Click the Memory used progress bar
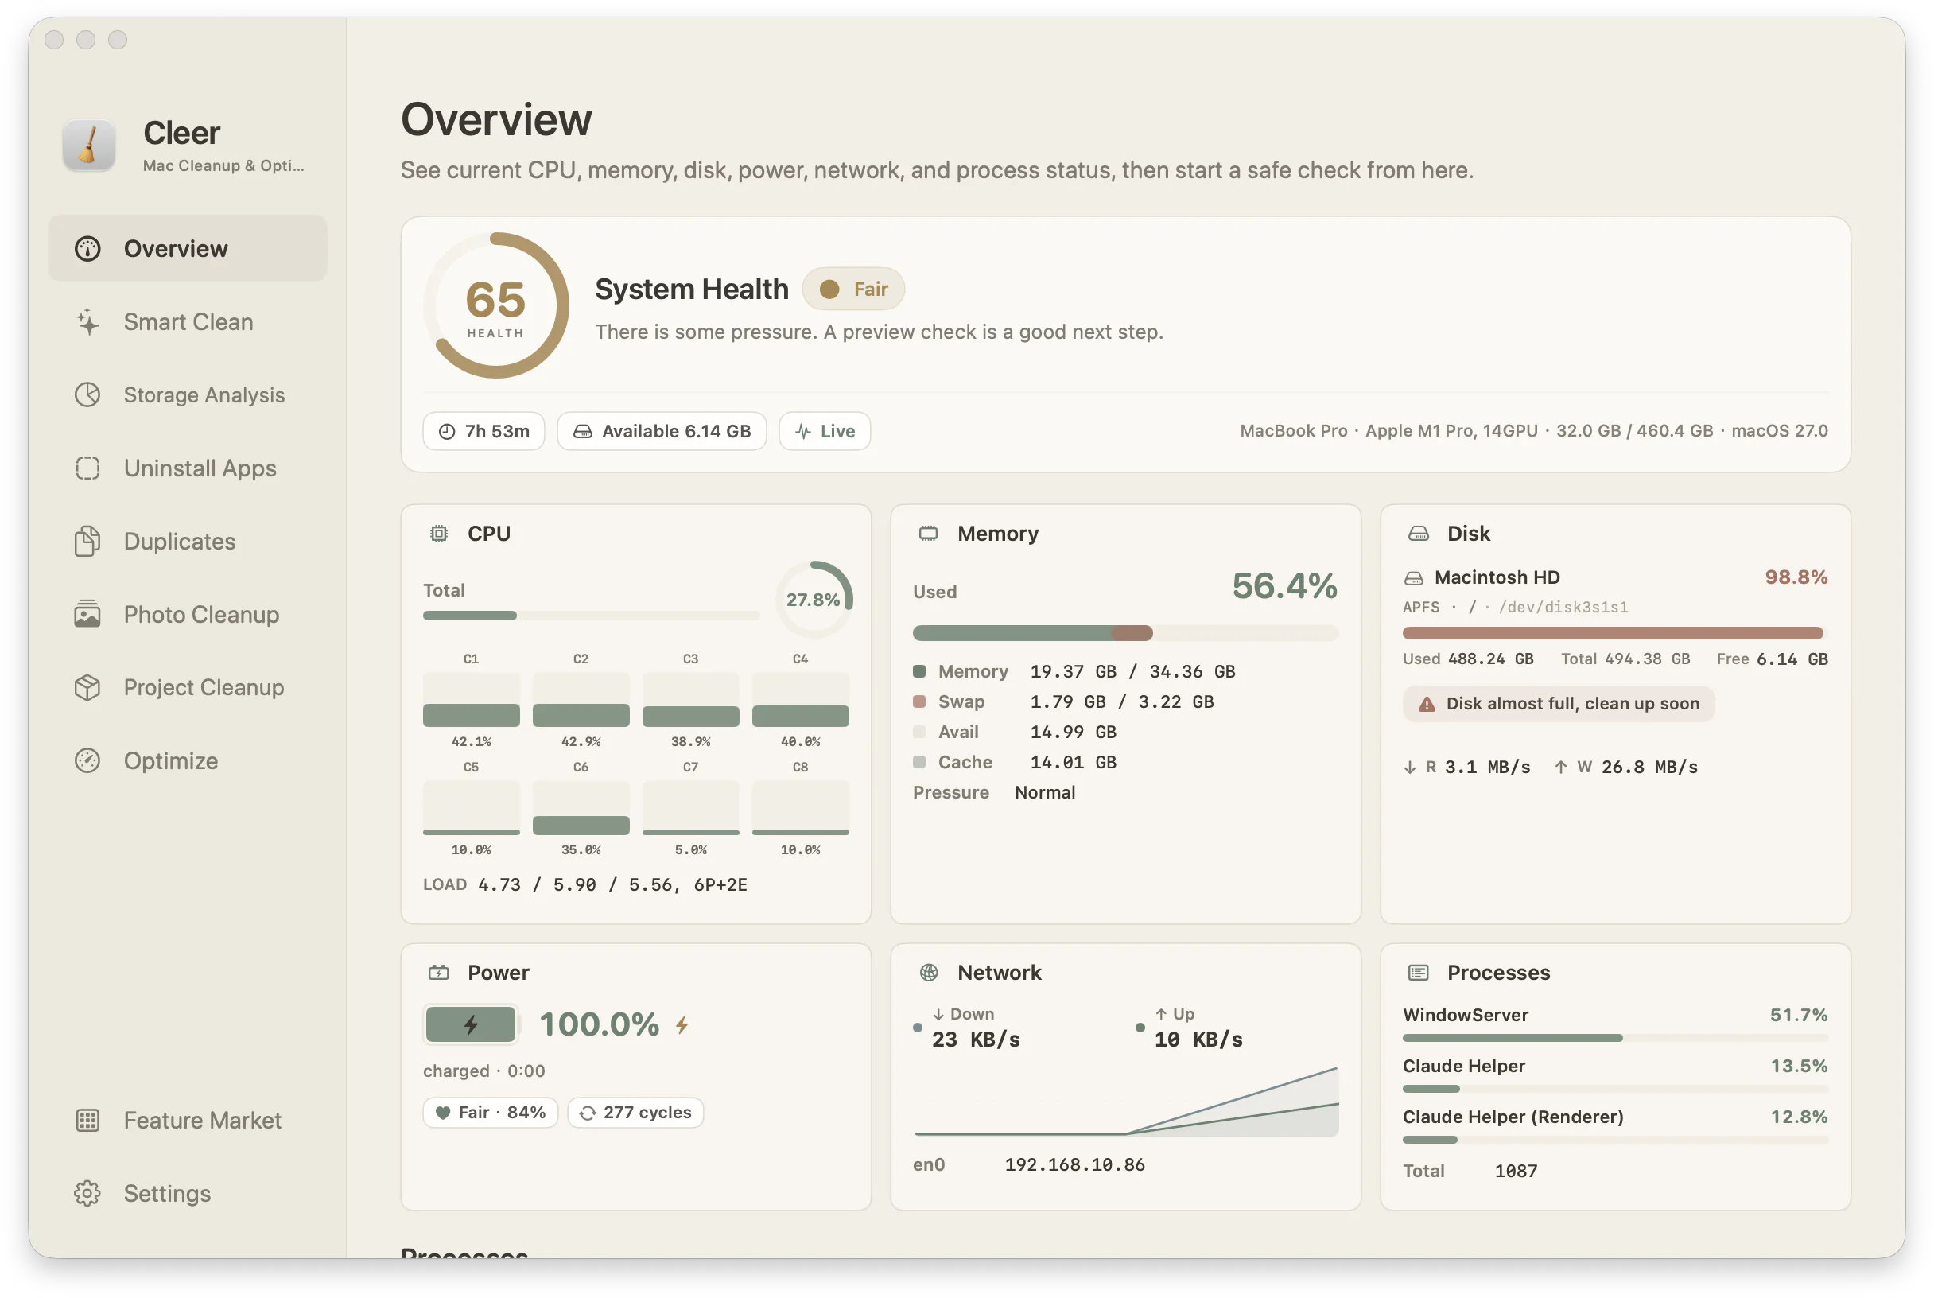Screen dimensions: 1934x1298 (1124, 633)
